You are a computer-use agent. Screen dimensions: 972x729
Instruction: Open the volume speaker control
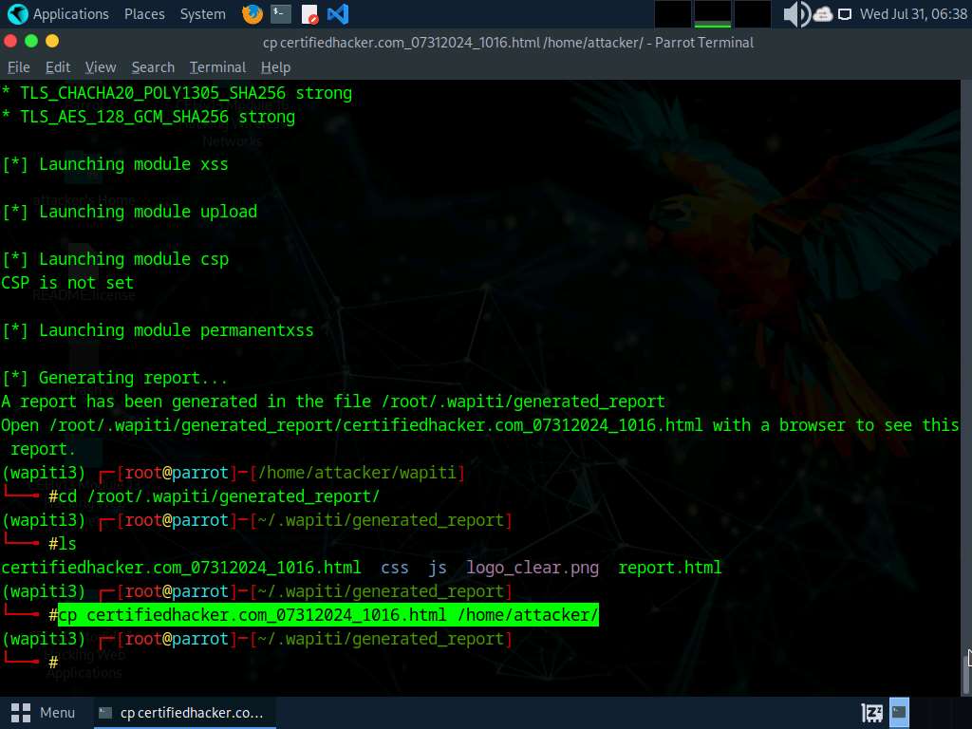(795, 14)
